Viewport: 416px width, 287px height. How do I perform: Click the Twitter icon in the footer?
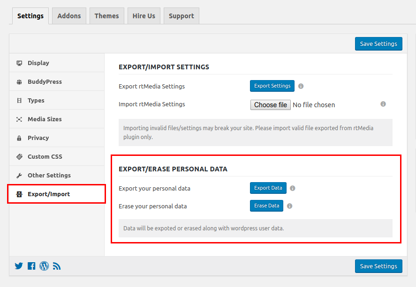[19, 266]
